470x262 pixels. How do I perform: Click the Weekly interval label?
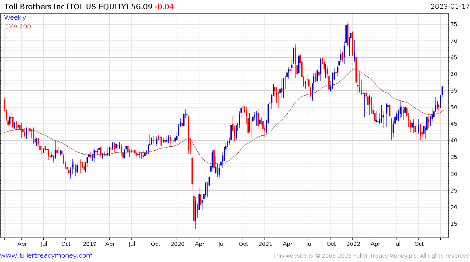(x=15, y=17)
